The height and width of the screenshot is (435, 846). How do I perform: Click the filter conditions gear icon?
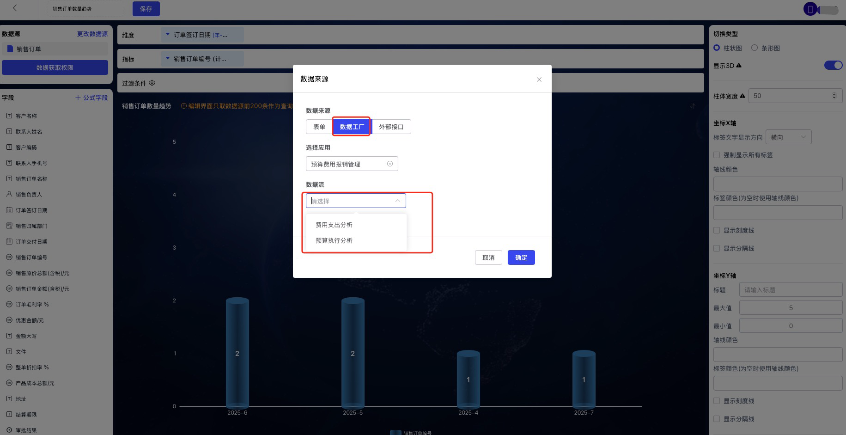(x=152, y=83)
